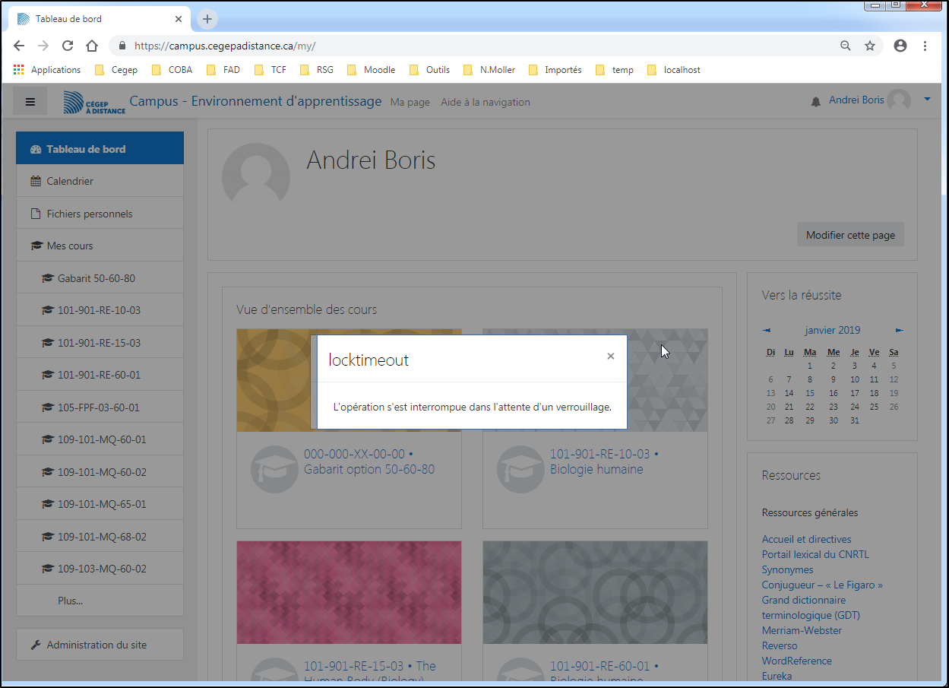Open Chrome profile account icon

pyautogui.click(x=900, y=46)
